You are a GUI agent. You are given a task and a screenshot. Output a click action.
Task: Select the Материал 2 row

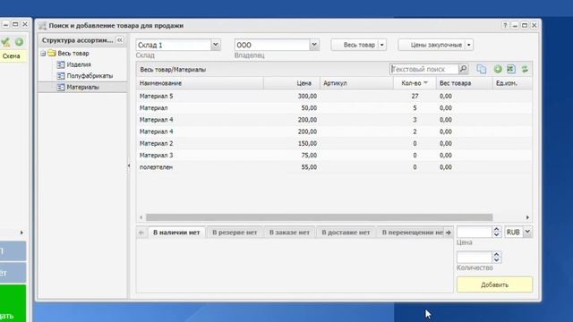point(334,143)
